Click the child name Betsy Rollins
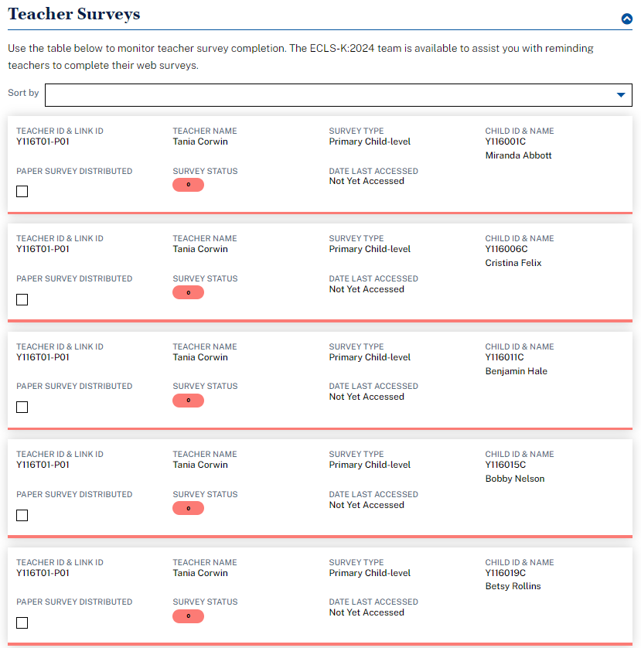 pyautogui.click(x=513, y=586)
